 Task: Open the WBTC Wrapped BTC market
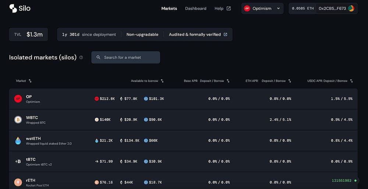pos(183,120)
